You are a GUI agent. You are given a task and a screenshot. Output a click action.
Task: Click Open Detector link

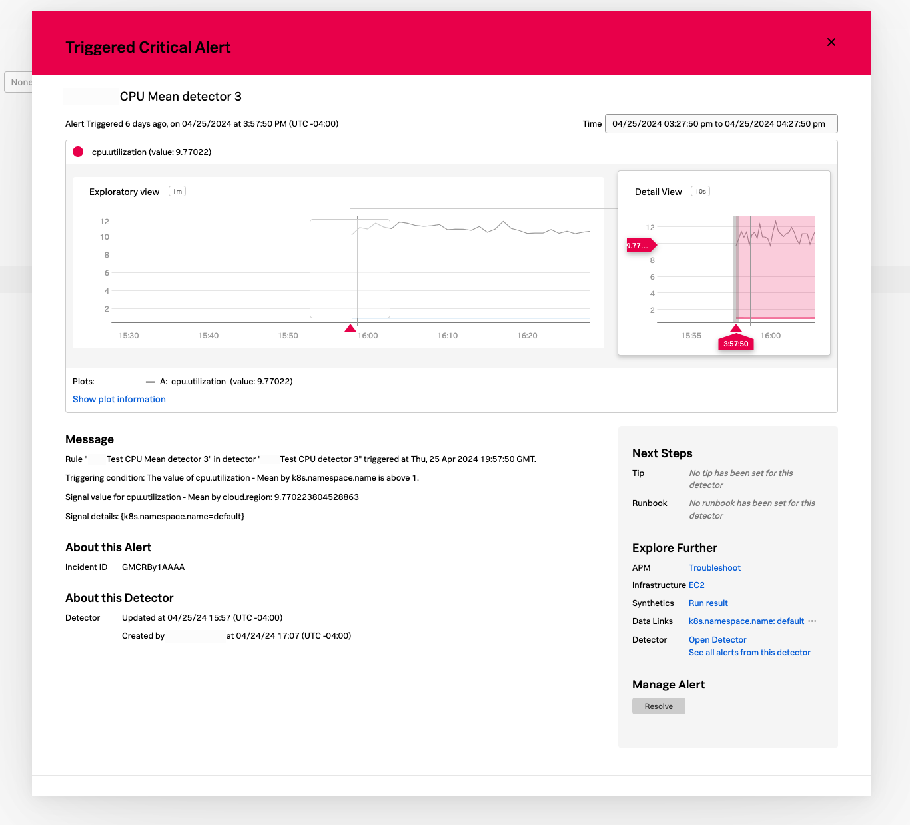717,640
